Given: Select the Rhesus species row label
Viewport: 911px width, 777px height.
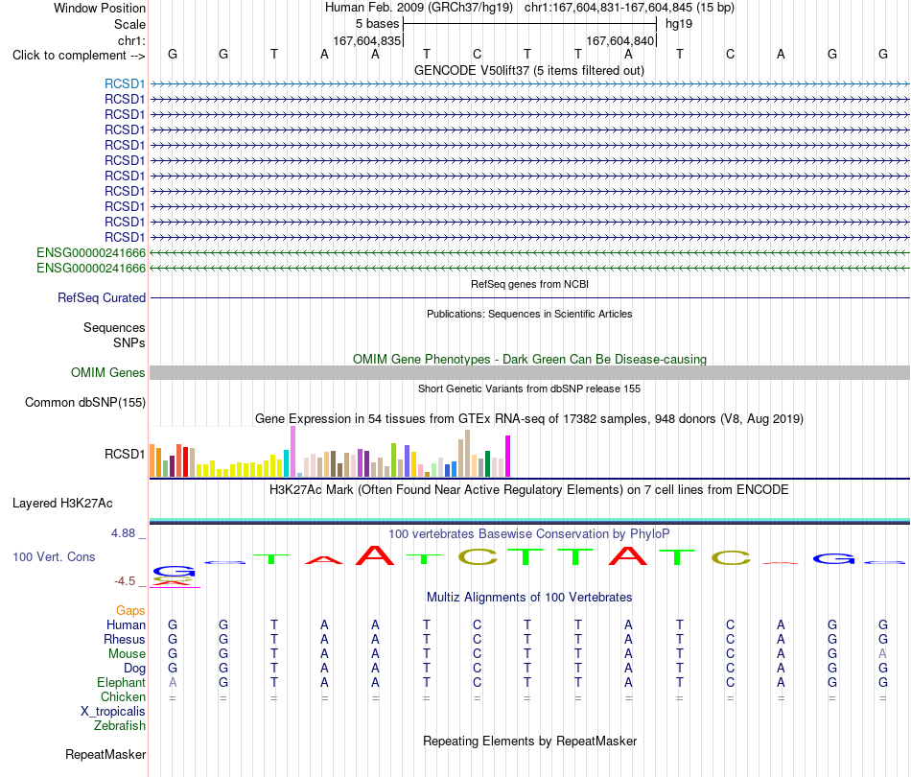Looking at the screenshot, I should point(125,639).
